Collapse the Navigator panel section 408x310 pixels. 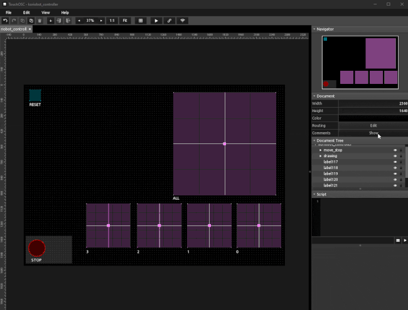point(314,29)
